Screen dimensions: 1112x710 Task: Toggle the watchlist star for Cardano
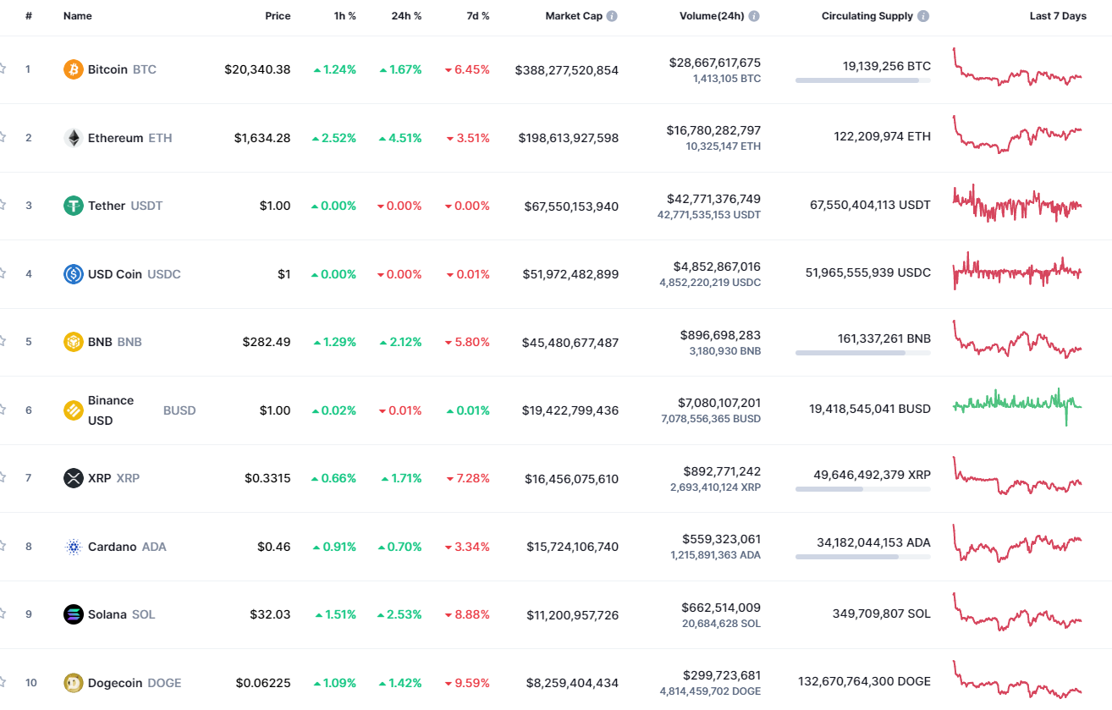coord(3,547)
